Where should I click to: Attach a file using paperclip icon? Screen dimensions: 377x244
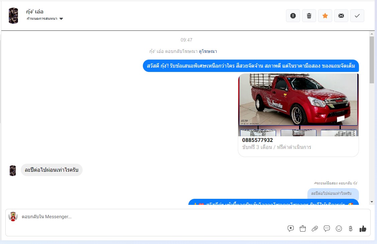pos(315,229)
